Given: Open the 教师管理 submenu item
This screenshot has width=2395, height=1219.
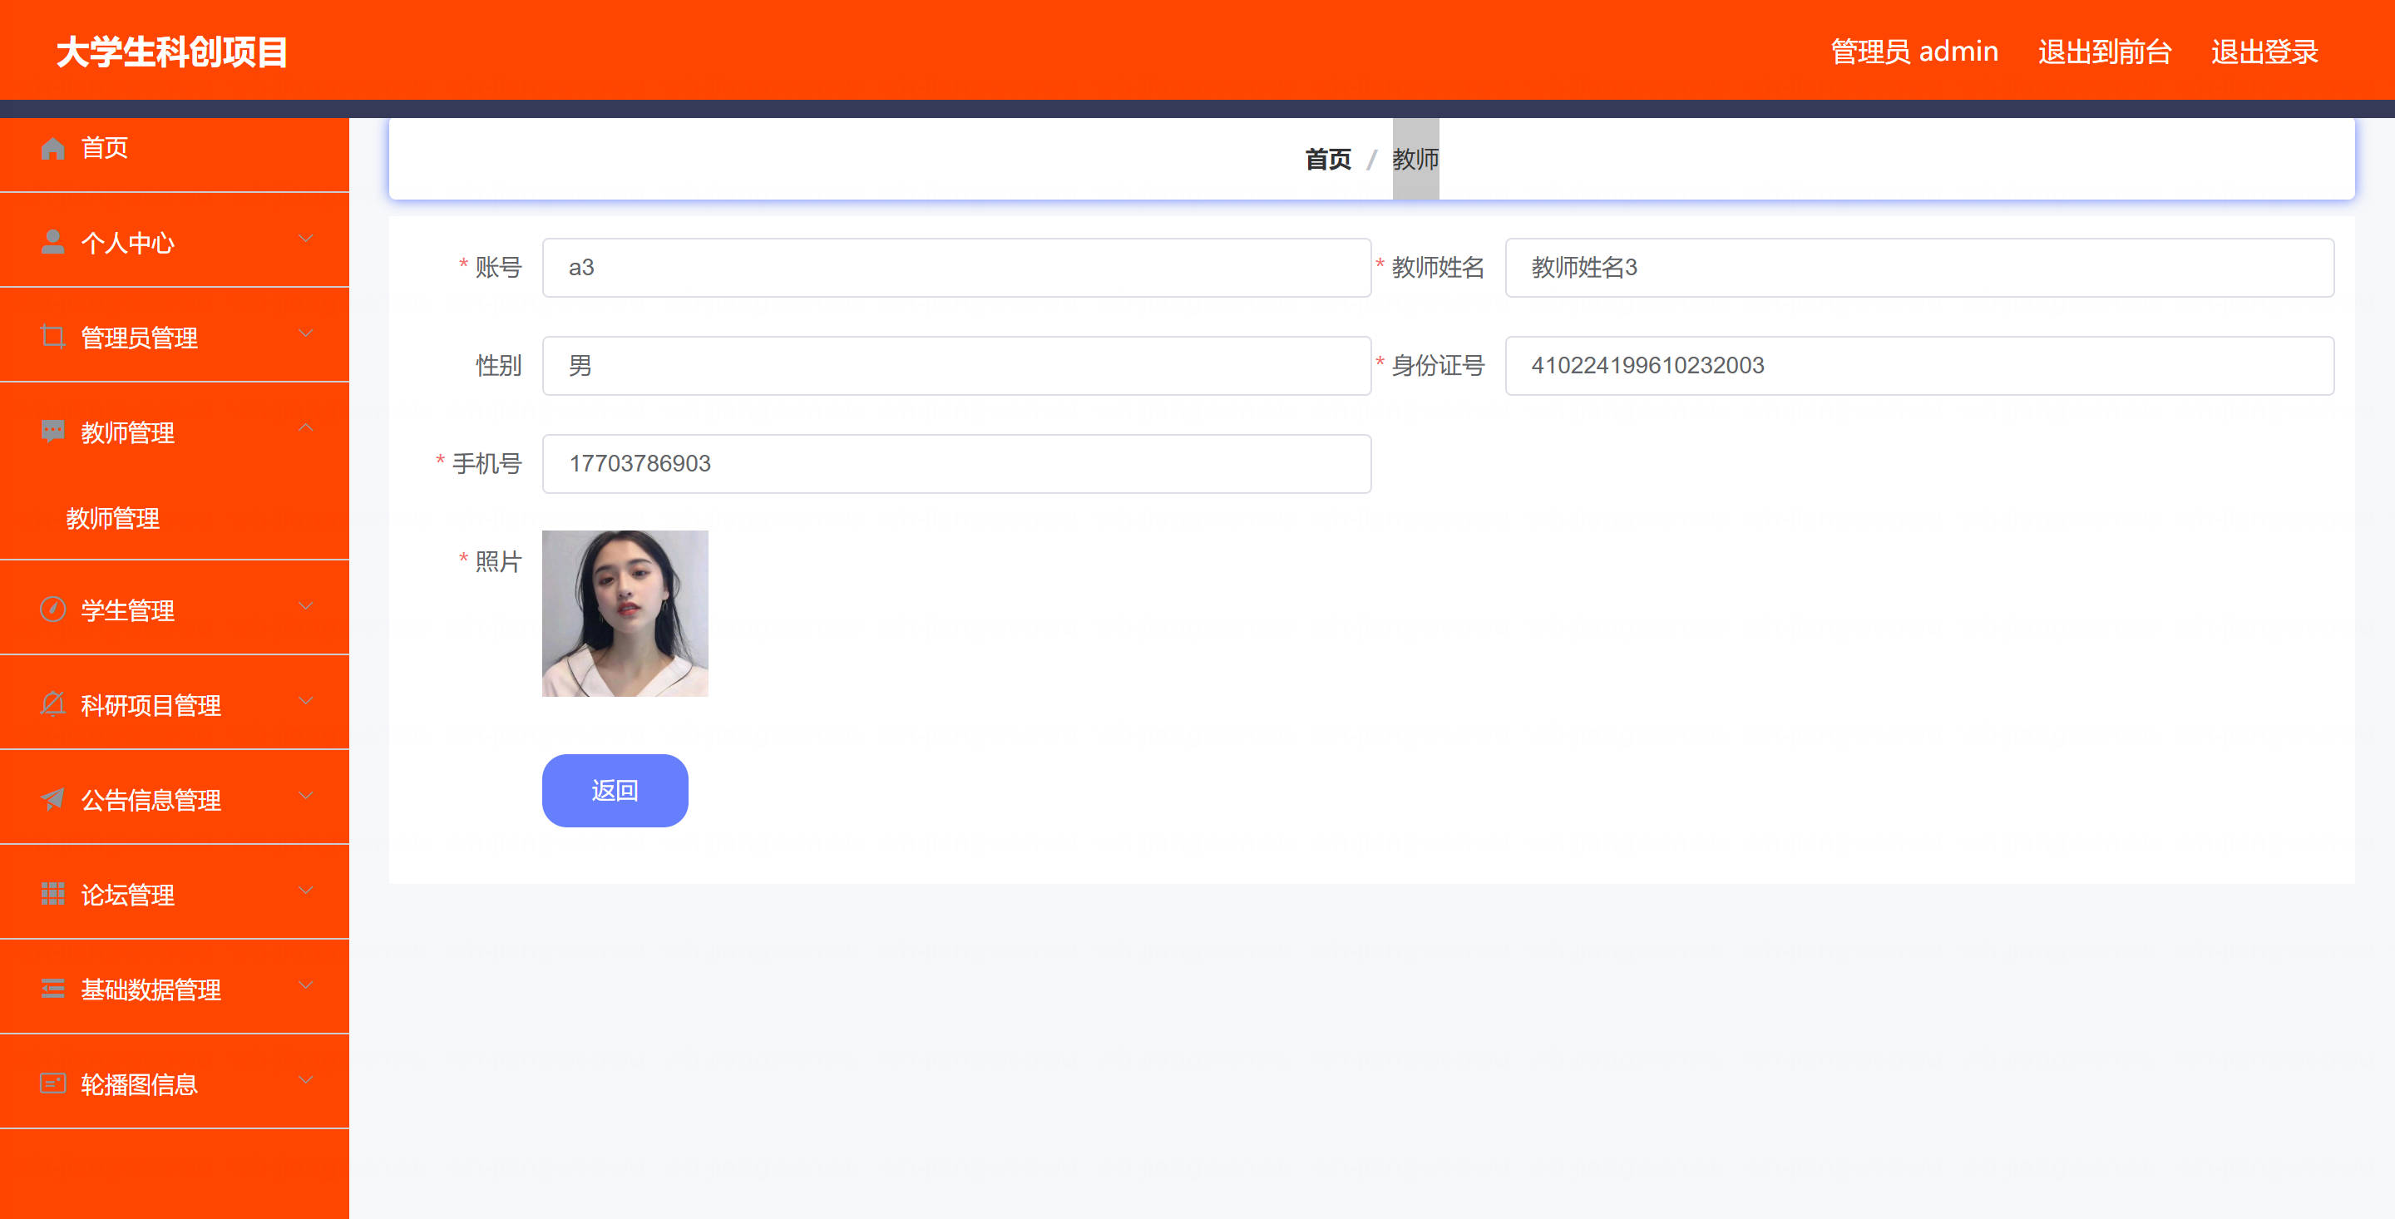Looking at the screenshot, I should click(112, 518).
